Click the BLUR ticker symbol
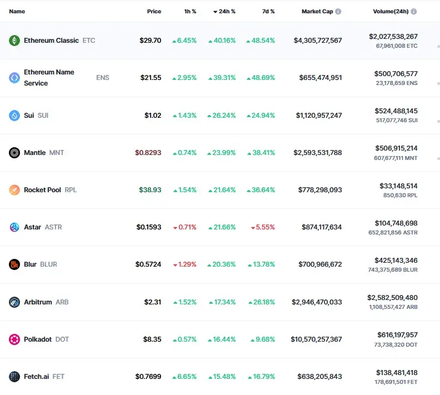This screenshot has width=440, height=395. pyautogui.click(x=48, y=264)
